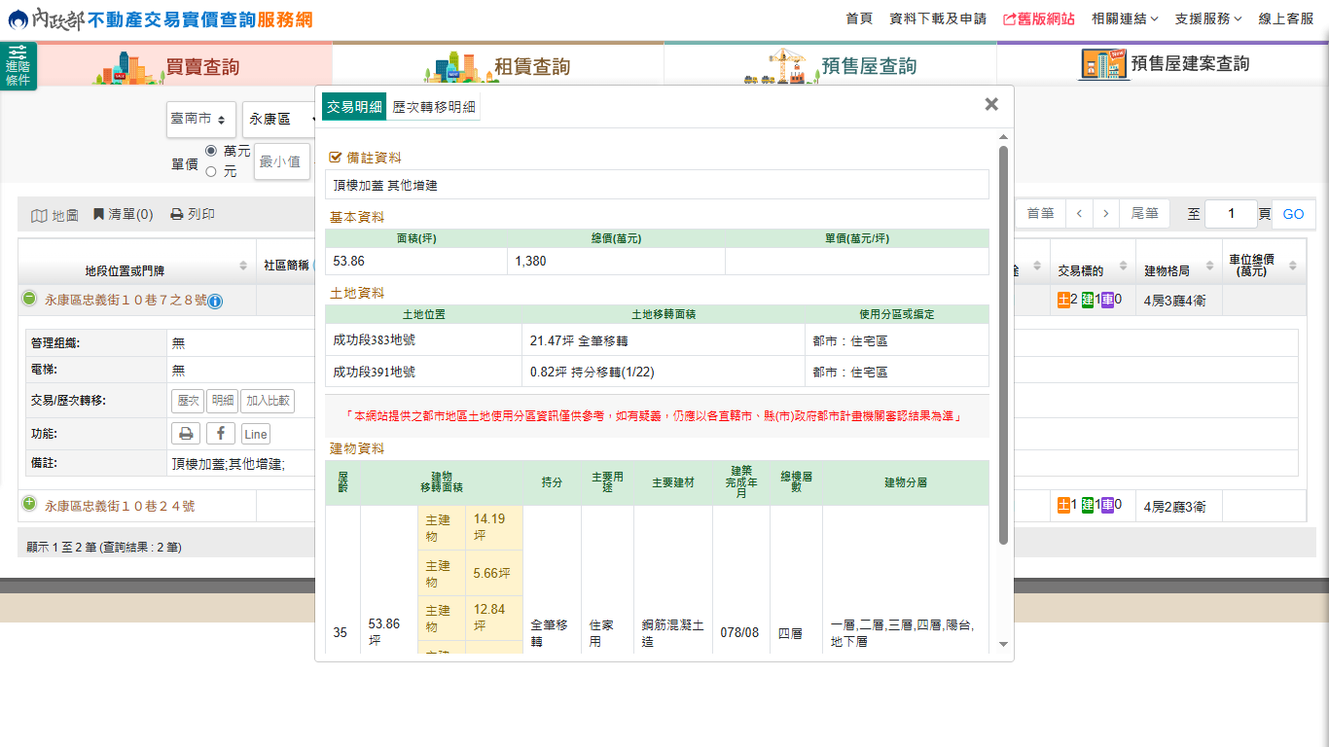Toggle the 備註資料 checkbox

(336, 158)
